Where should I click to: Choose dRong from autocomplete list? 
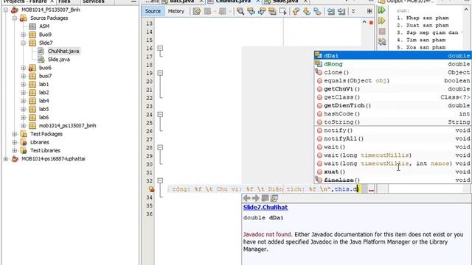392,64
